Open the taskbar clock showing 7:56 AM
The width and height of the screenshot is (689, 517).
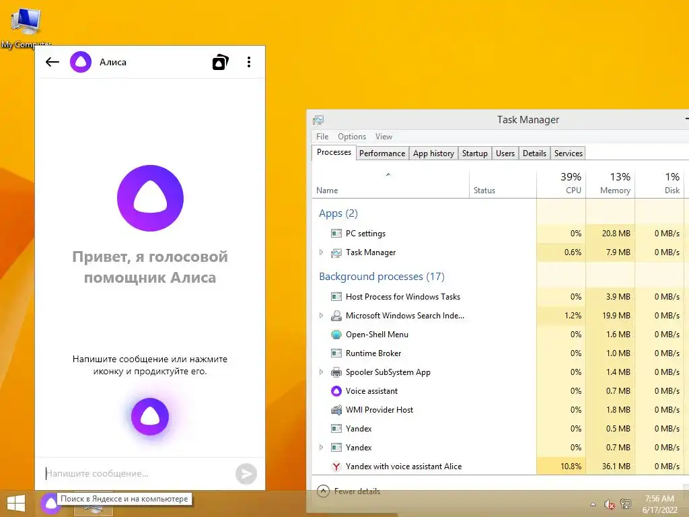(659, 504)
